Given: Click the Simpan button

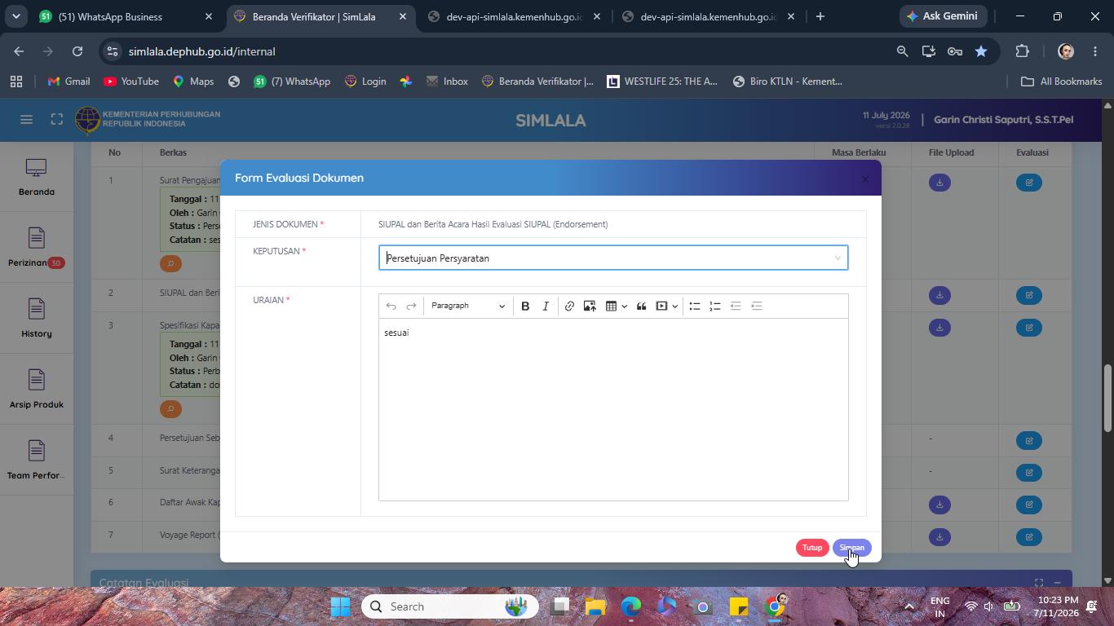Looking at the screenshot, I should [851, 548].
